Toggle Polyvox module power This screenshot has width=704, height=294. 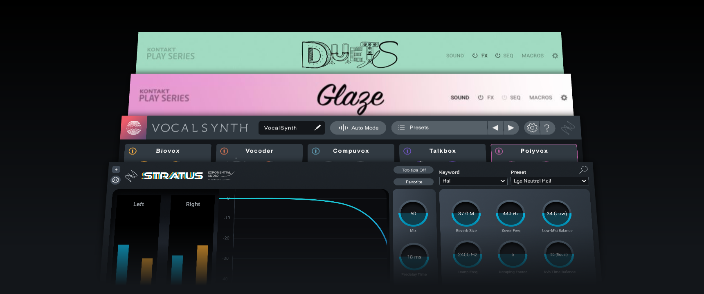click(499, 151)
